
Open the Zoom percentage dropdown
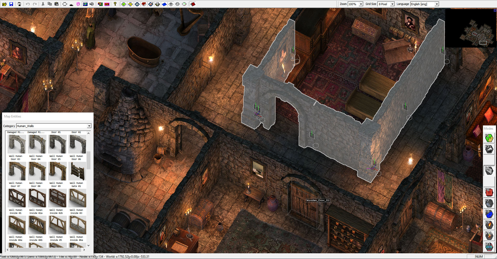[x=361, y=4]
